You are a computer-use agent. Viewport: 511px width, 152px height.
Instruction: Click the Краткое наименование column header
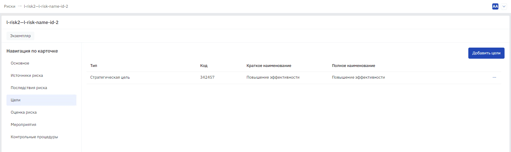269,66
